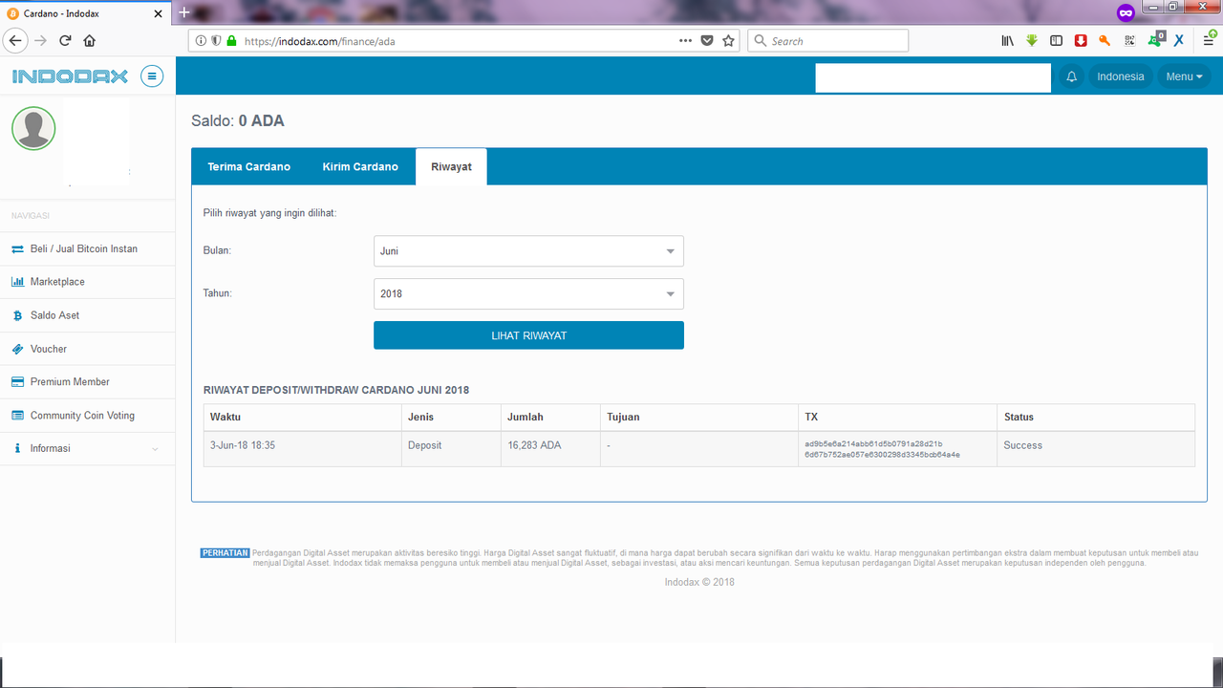Open the Firefox hamburger menu
The width and height of the screenshot is (1223, 688).
[1207, 41]
